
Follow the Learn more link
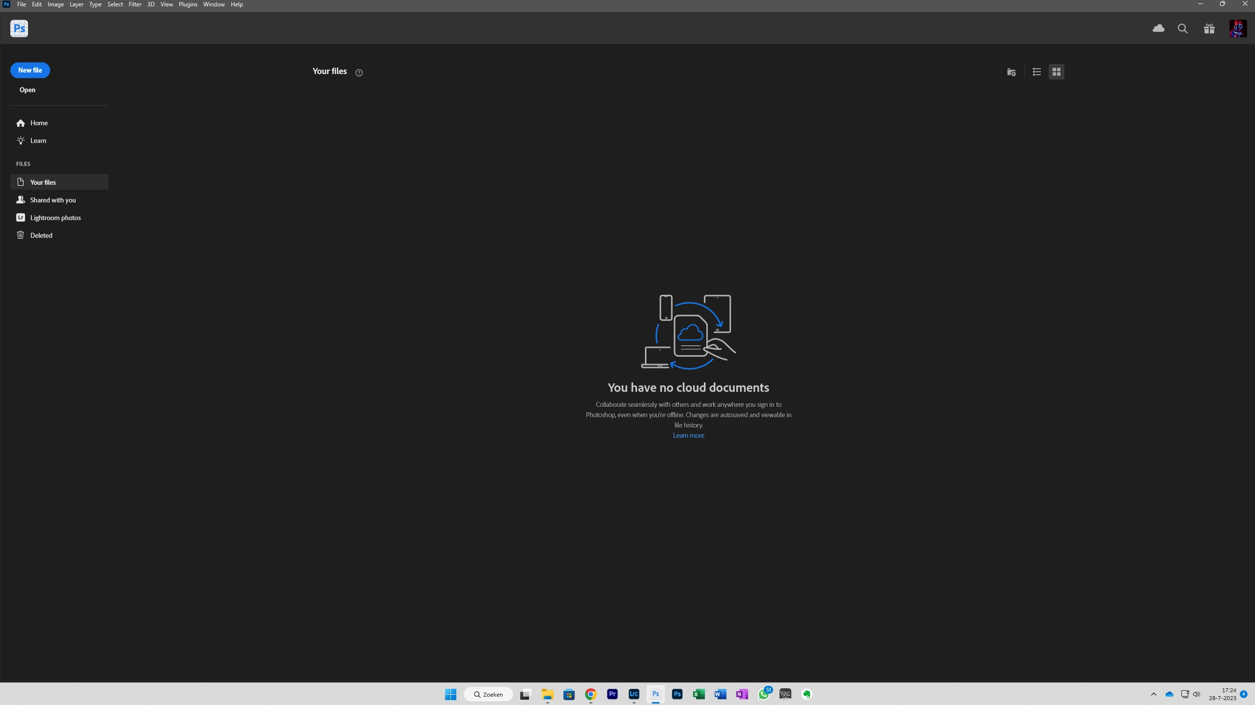688,436
